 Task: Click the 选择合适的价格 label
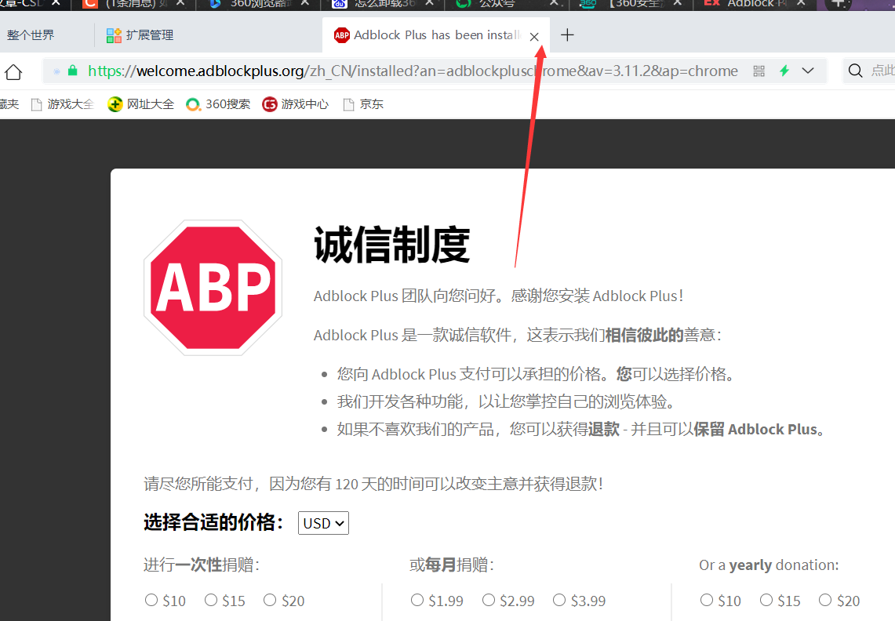tap(213, 522)
